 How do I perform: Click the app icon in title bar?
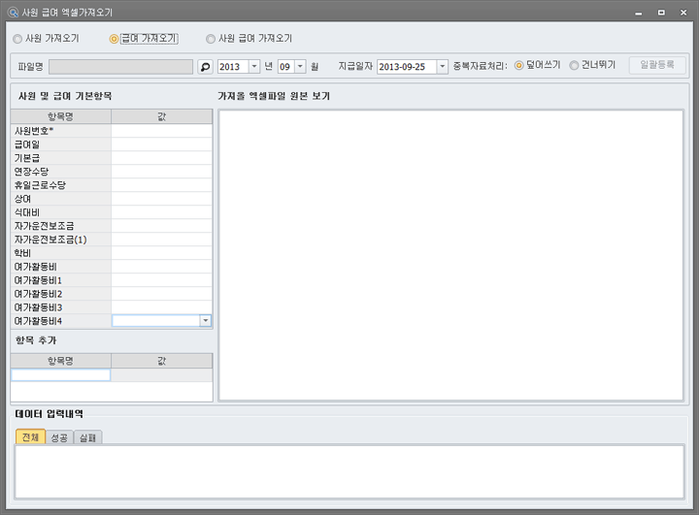(x=12, y=11)
